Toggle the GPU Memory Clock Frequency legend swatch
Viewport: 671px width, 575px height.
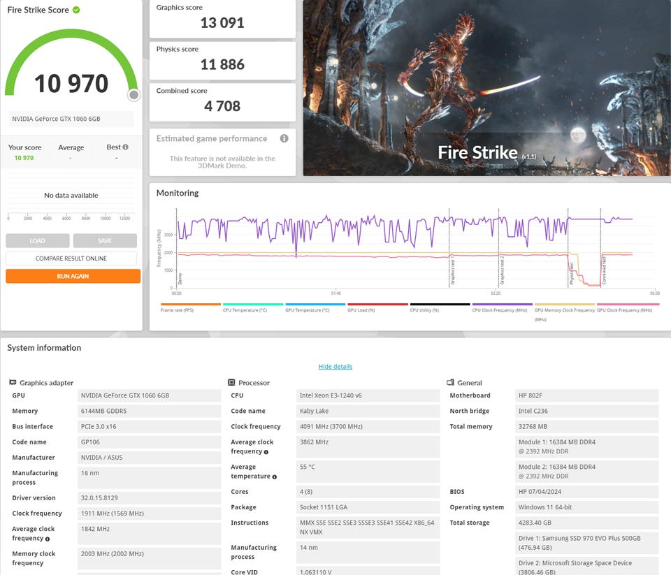click(565, 304)
